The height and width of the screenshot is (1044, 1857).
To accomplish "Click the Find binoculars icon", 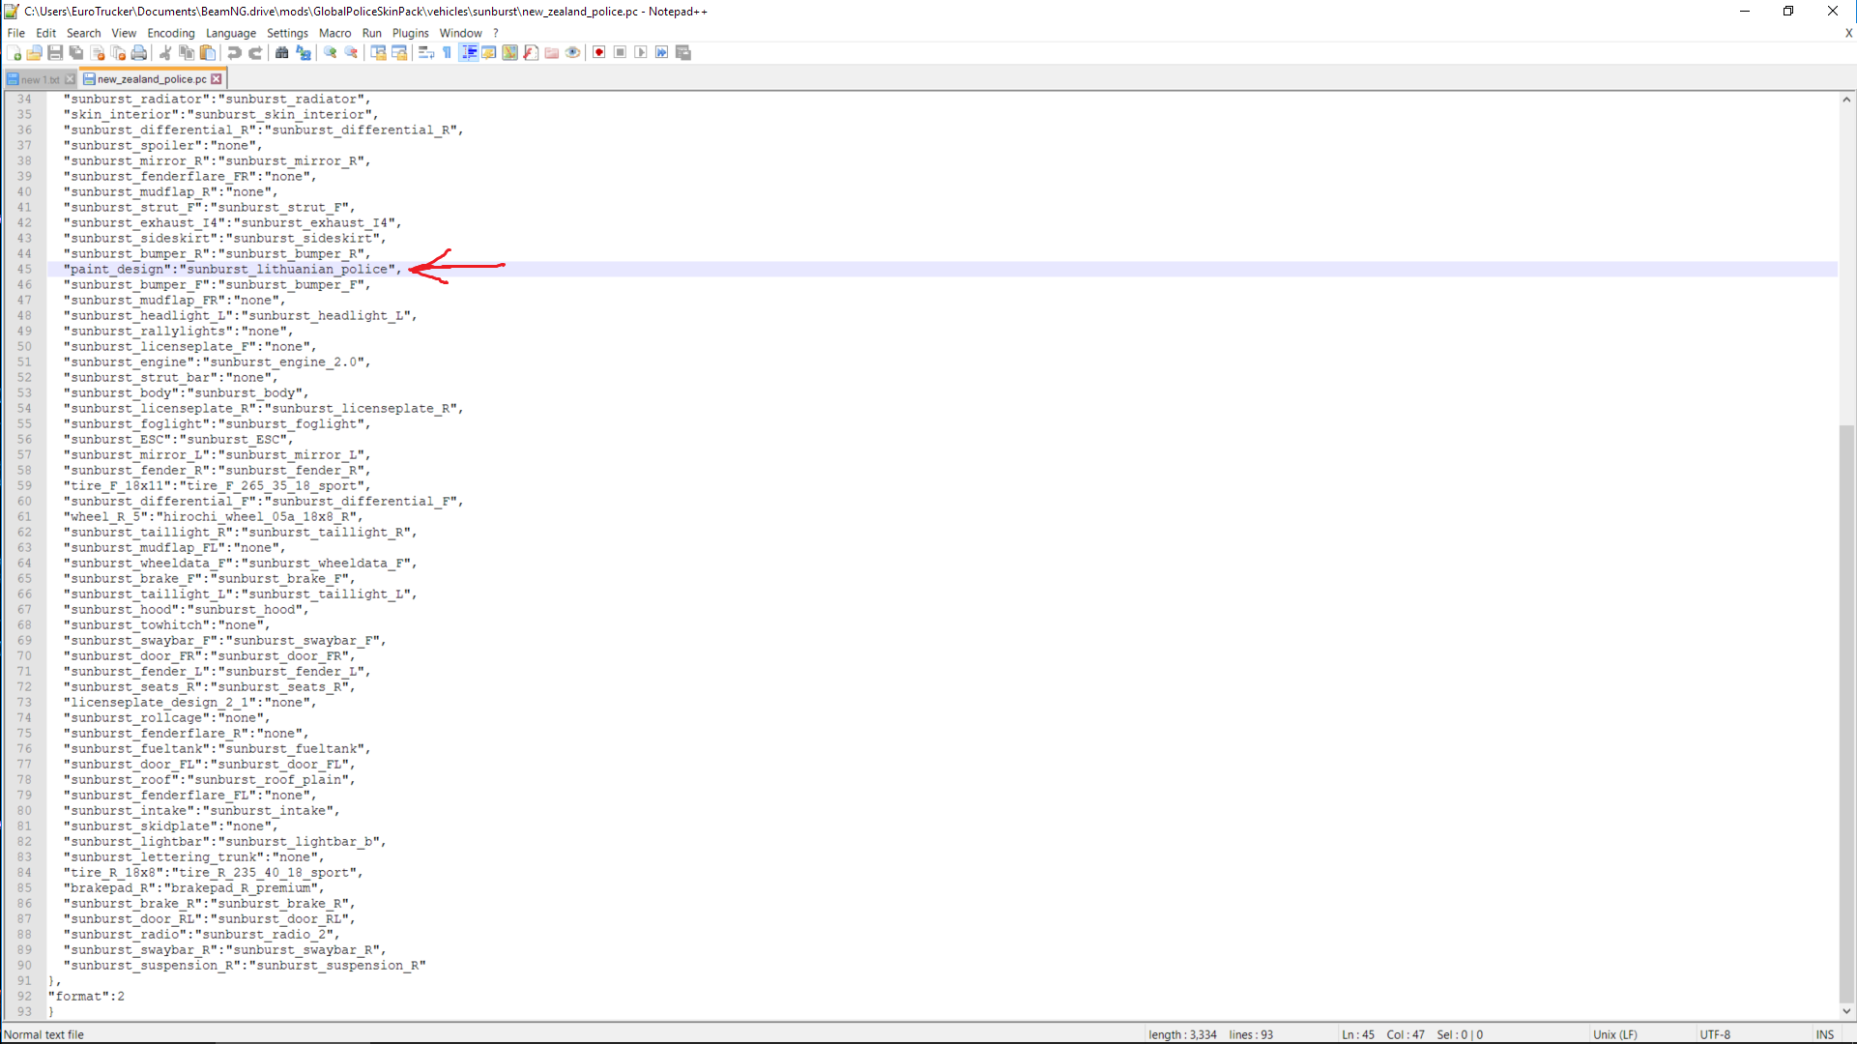I will (281, 52).
